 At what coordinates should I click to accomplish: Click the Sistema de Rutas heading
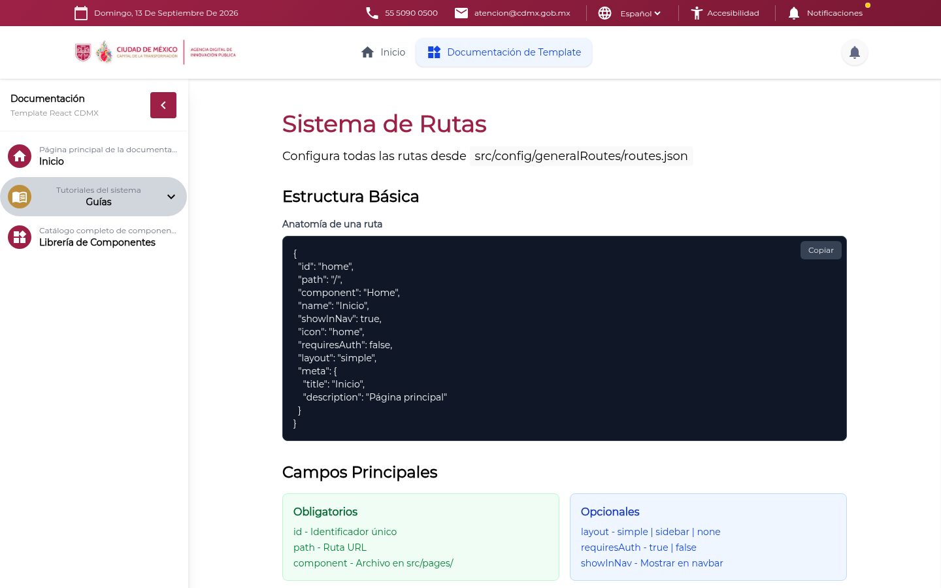[x=384, y=124]
